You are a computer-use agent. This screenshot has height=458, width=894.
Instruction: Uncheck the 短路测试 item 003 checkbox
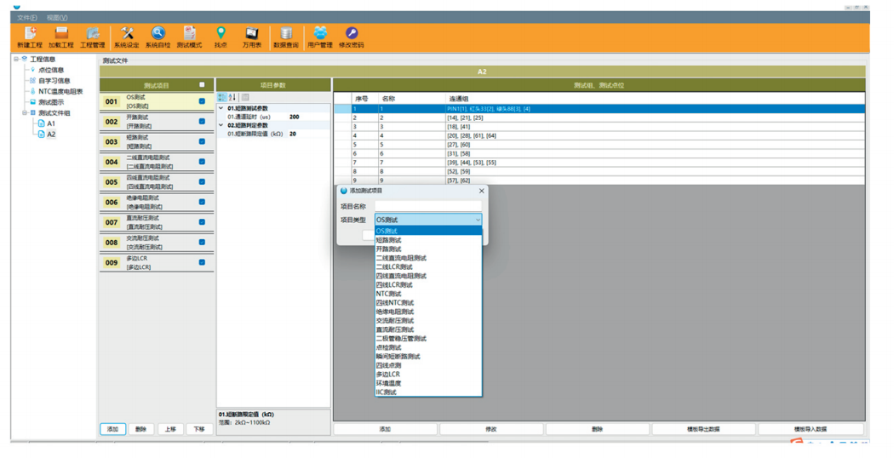click(202, 141)
